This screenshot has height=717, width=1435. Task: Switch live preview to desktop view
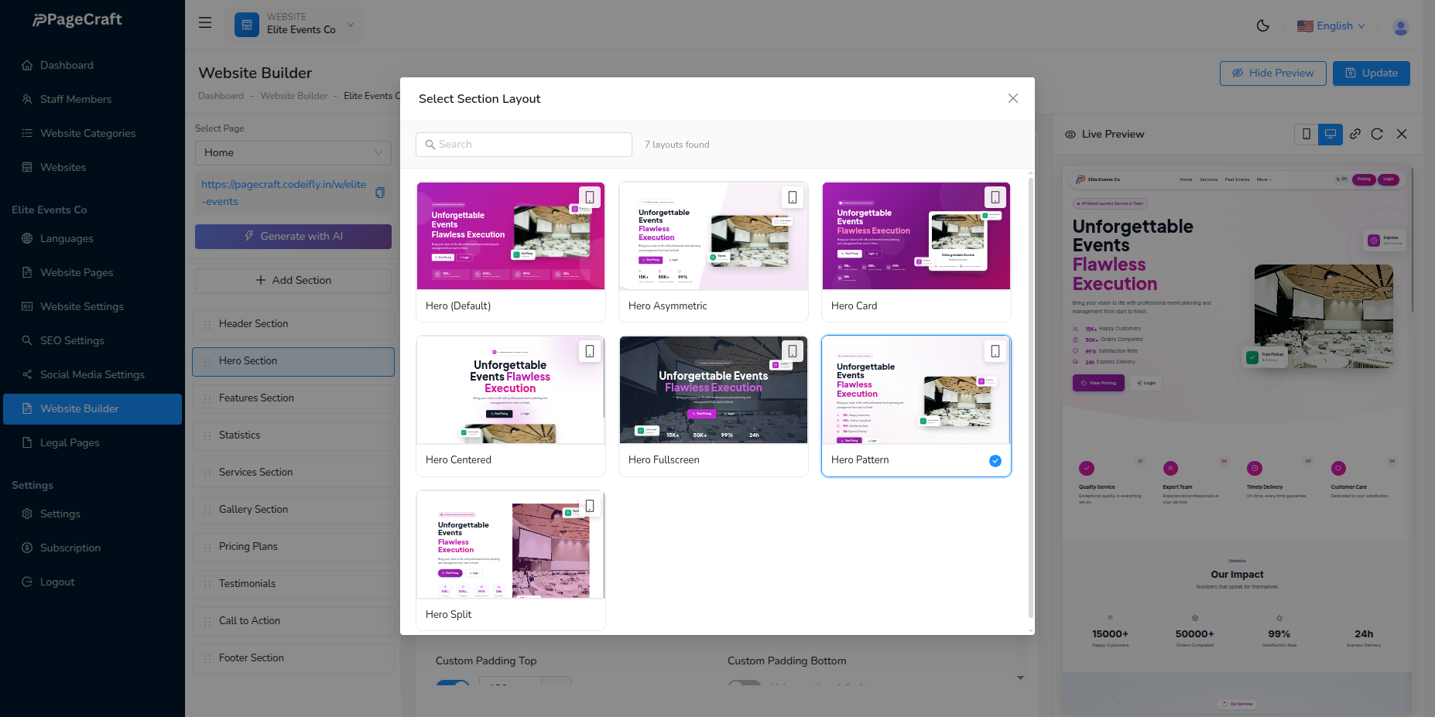point(1331,134)
